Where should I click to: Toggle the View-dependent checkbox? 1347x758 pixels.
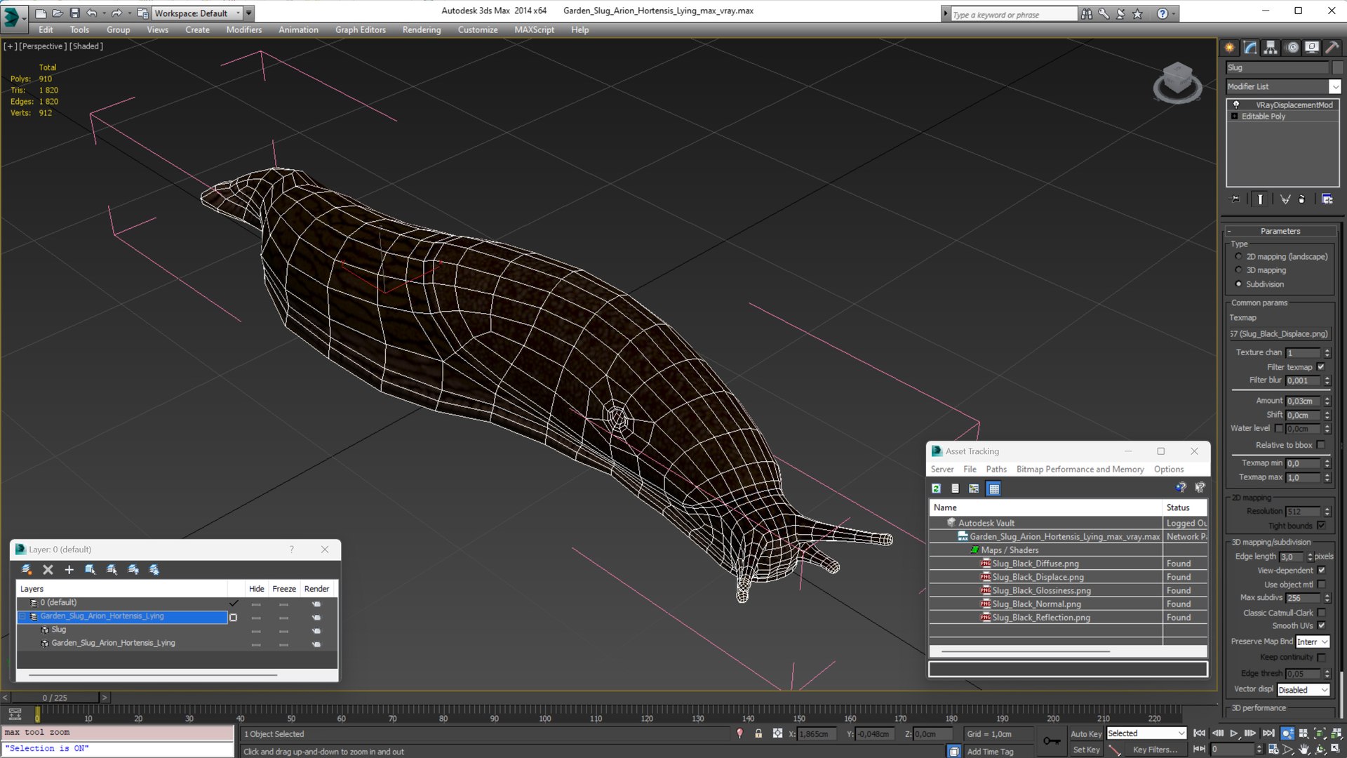pos(1321,571)
